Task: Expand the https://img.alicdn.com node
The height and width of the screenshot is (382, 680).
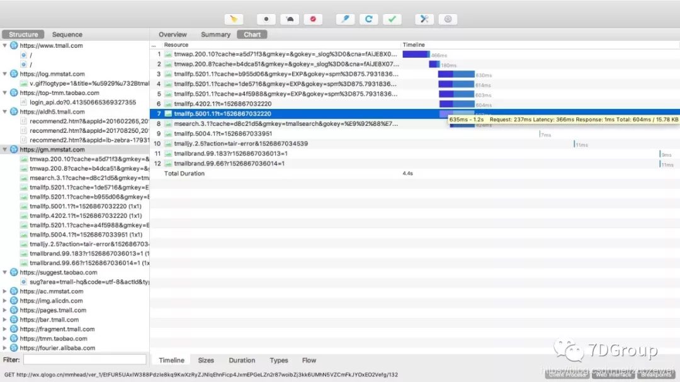Action: (x=5, y=301)
